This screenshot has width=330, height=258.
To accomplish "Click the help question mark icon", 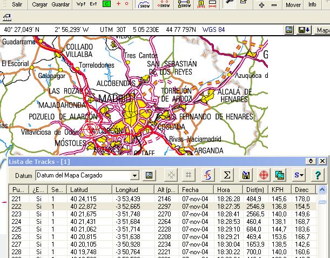I will tap(318, 175).
